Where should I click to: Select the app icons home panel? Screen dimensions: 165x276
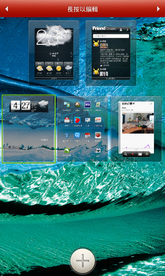[82, 129]
